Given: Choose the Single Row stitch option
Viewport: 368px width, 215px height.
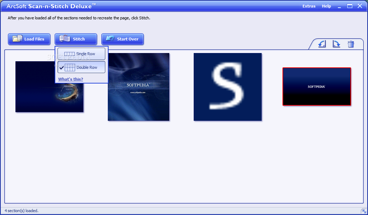Looking at the screenshot, I should tap(82, 54).
